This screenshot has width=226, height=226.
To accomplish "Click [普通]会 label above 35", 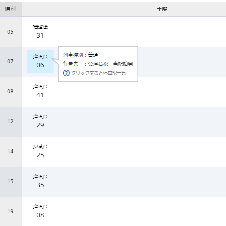I will [40, 177].
